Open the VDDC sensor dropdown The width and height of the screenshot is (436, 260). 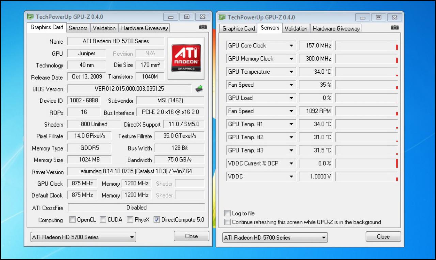click(291, 177)
